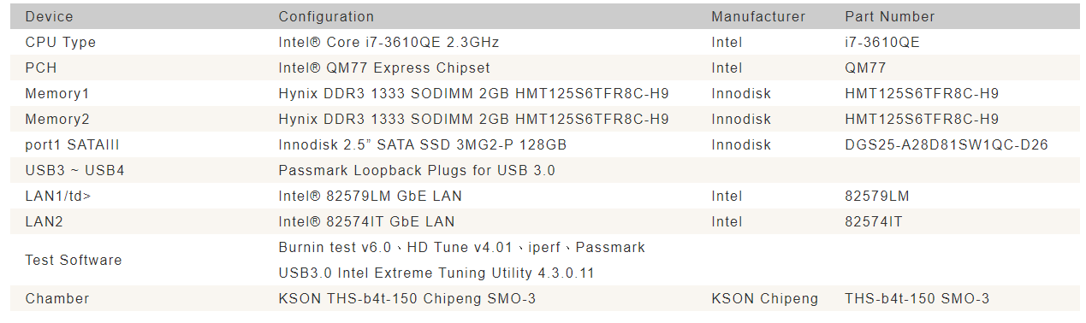Screen dimensions: 1086x323
Task: Click the Manufacturer column header
Action: click(758, 16)
